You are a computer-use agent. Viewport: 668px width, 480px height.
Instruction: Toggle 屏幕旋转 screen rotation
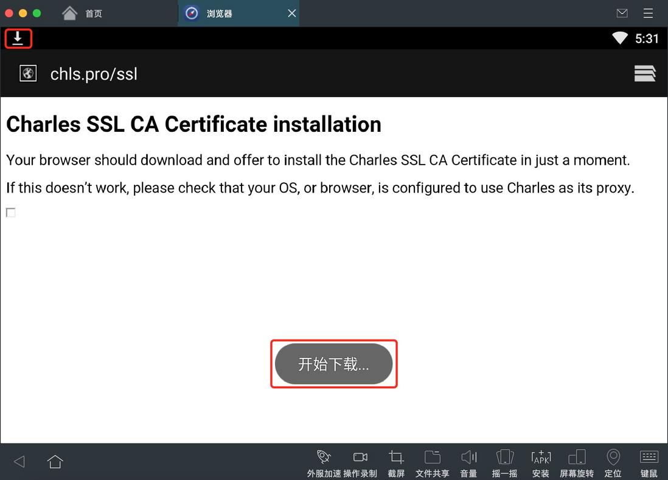pyautogui.click(x=577, y=464)
